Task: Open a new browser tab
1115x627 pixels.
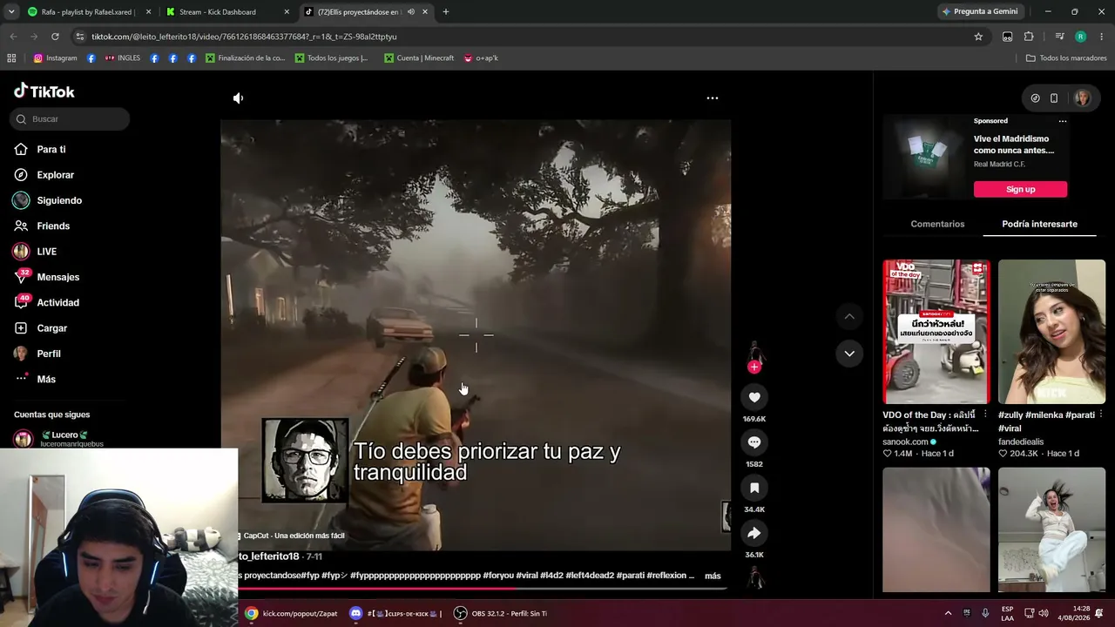Action: click(446, 12)
